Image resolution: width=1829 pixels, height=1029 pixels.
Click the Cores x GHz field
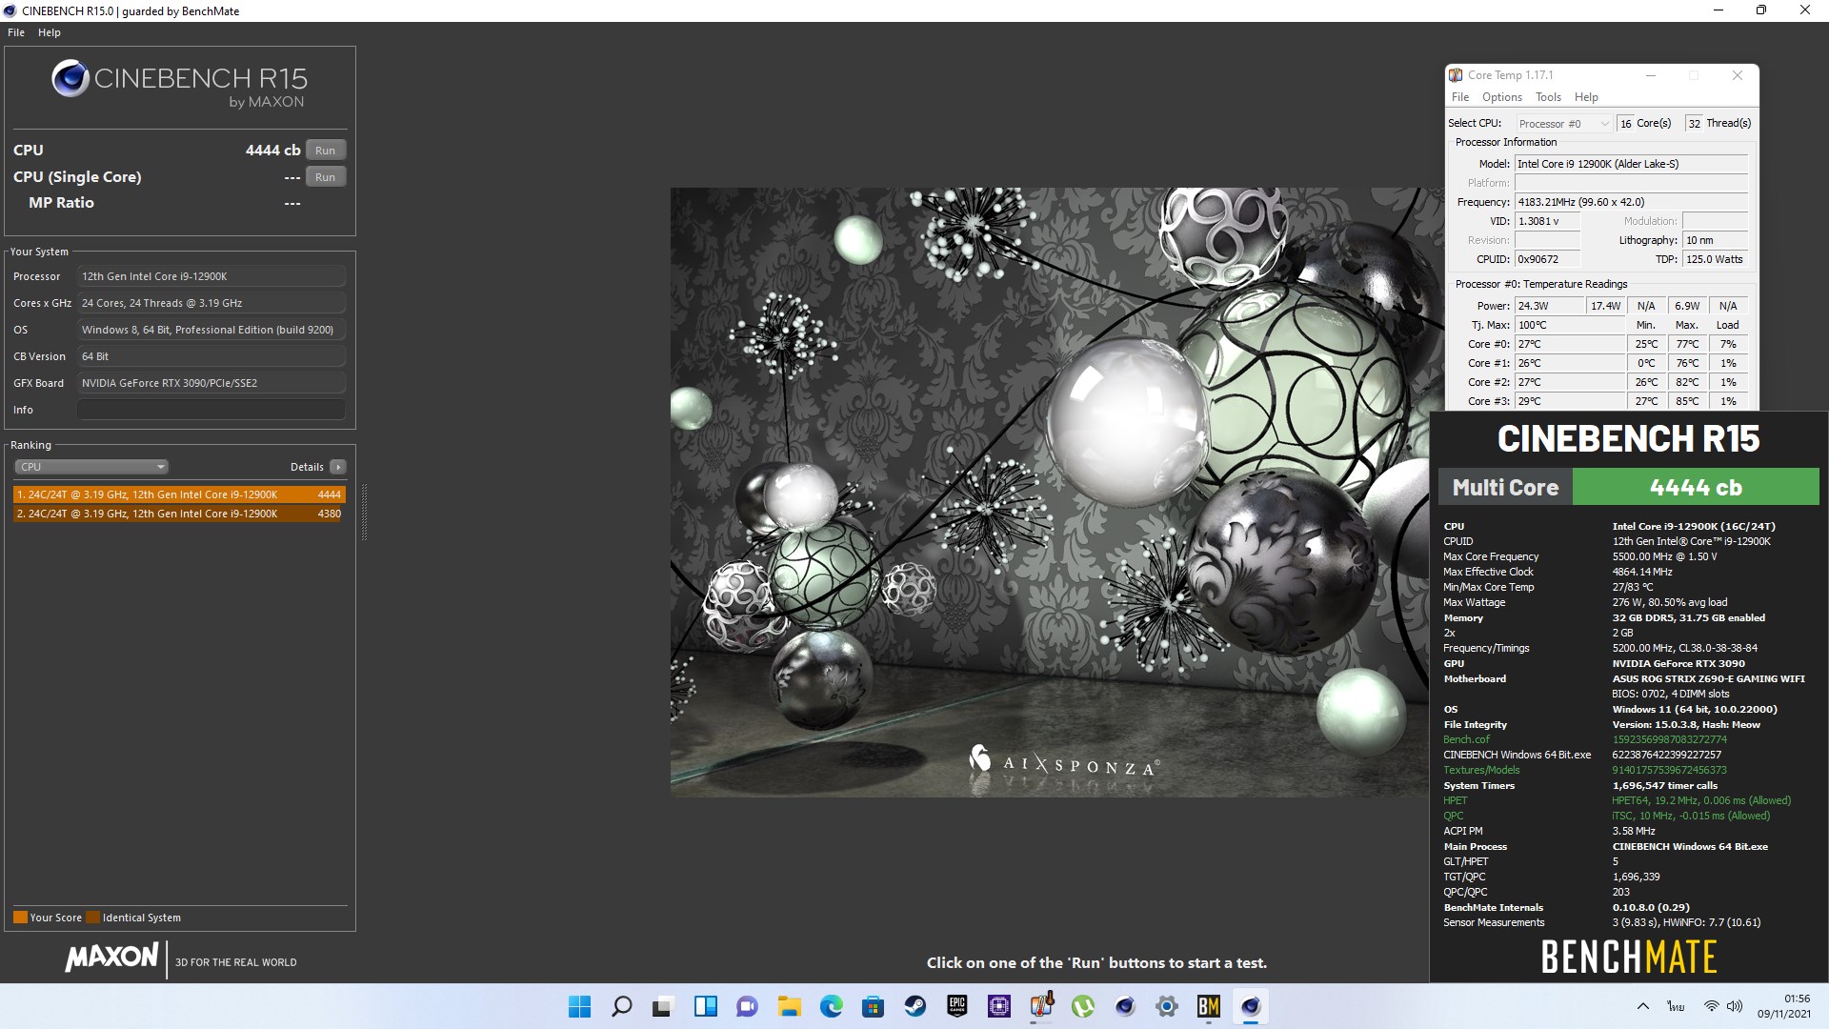pos(211,303)
